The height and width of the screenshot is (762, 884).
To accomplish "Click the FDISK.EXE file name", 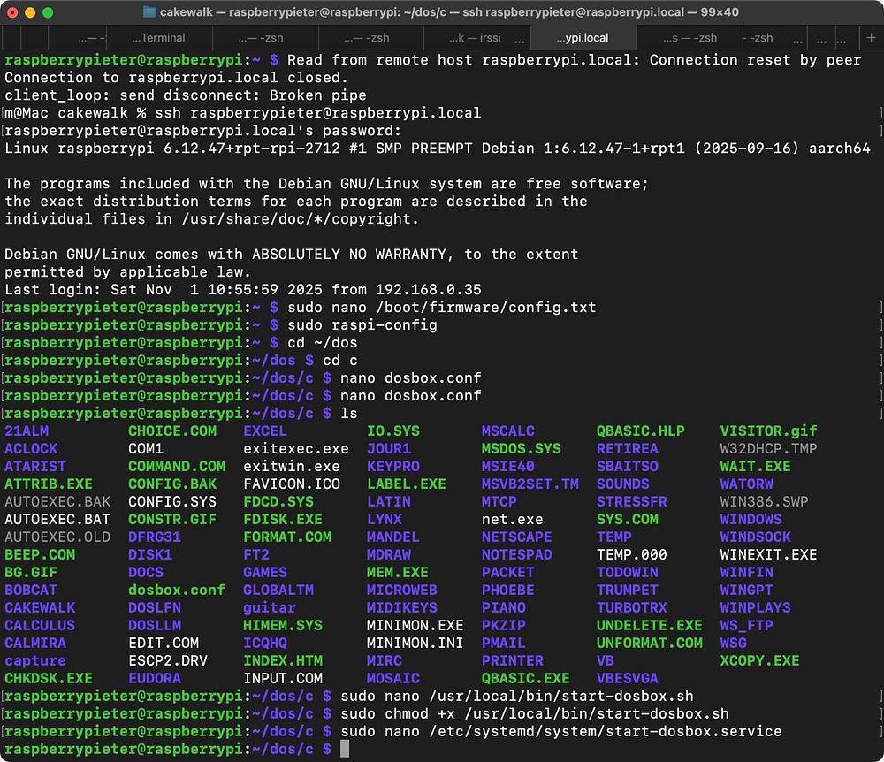I will (x=283, y=519).
